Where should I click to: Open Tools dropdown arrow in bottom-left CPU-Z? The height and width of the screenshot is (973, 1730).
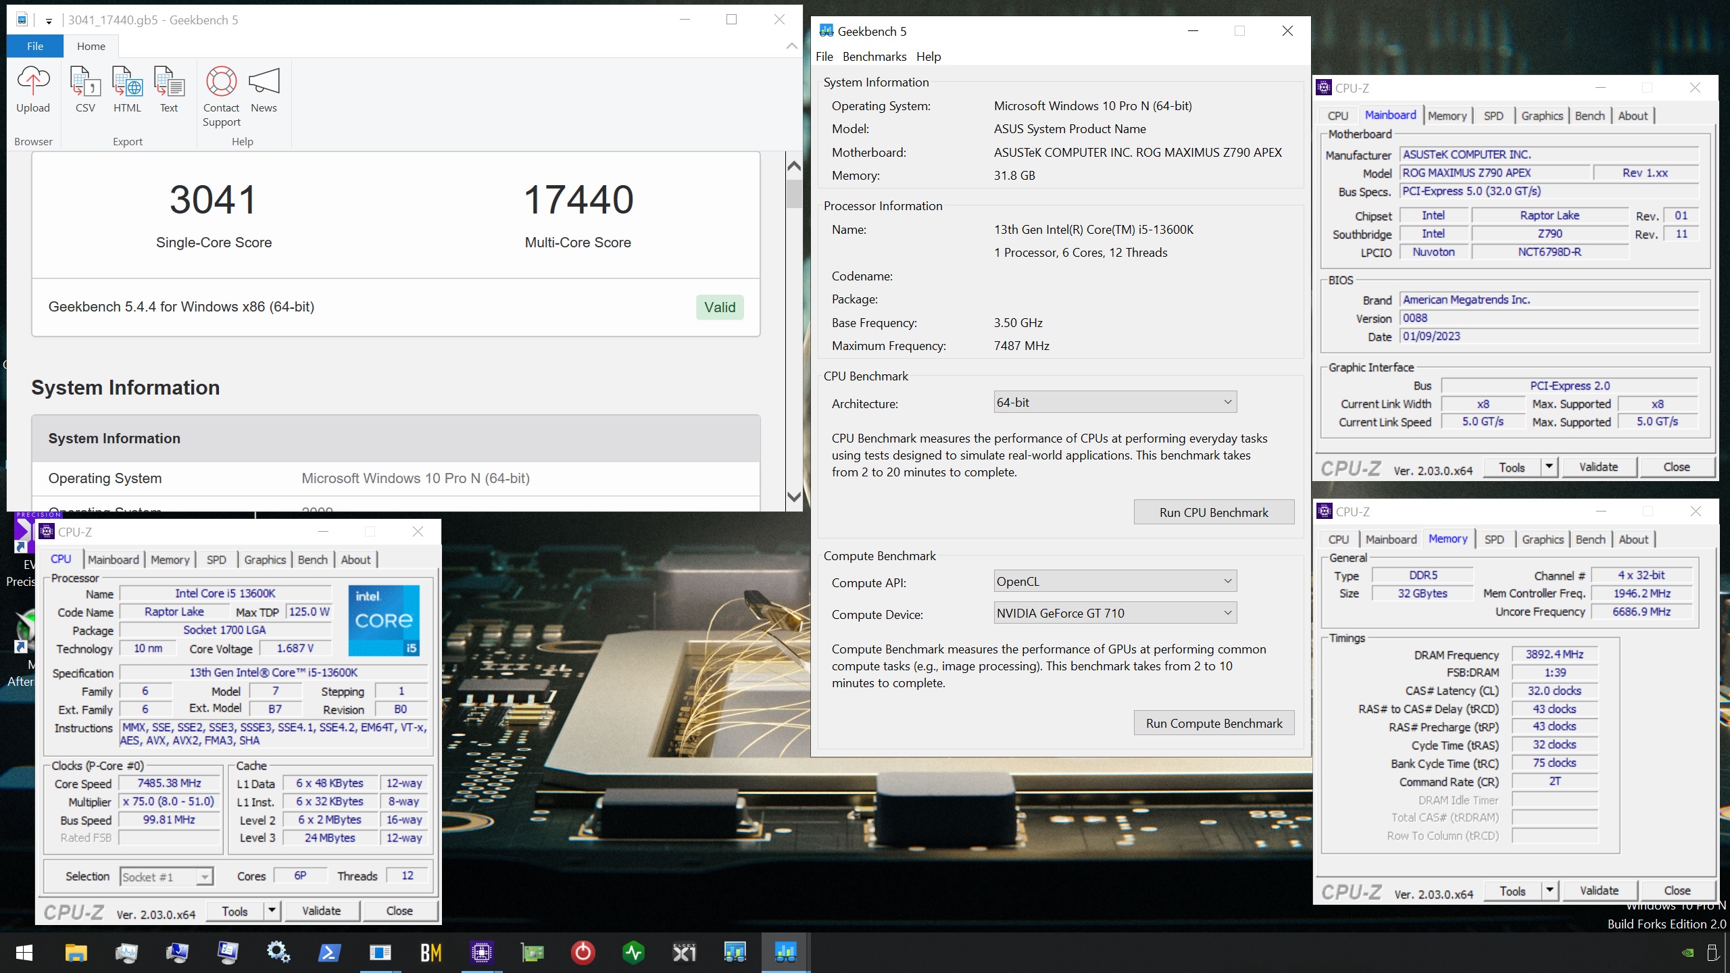coord(272,911)
